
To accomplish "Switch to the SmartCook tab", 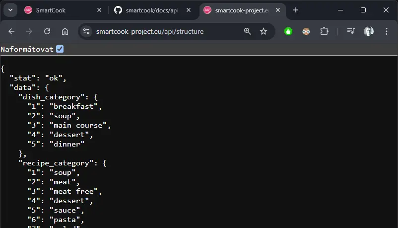I will click(x=63, y=10).
